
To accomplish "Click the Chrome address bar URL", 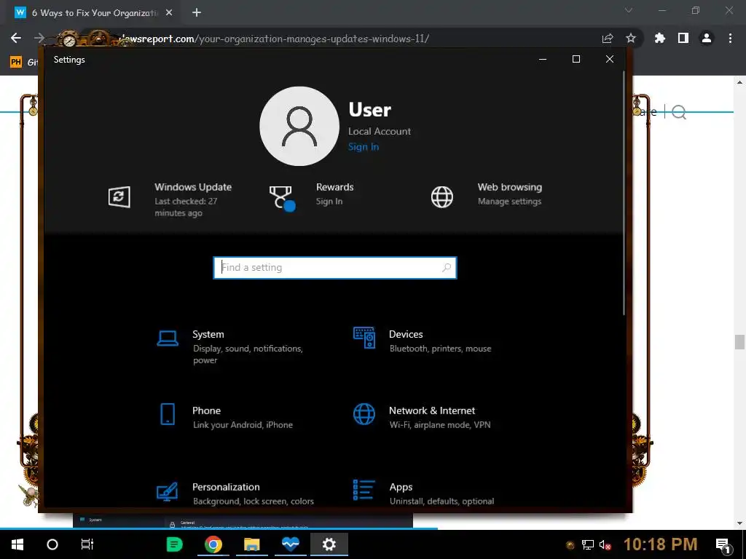I will tap(274, 39).
